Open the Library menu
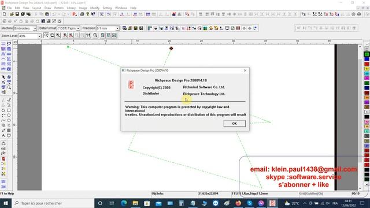370x208 pixels. (71, 8)
